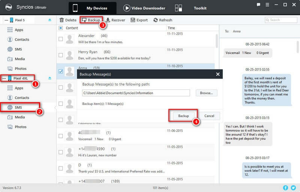This screenshot has height=192, width=300.
Task: Open Apps under Pixel 5
Action: [19, 29]
